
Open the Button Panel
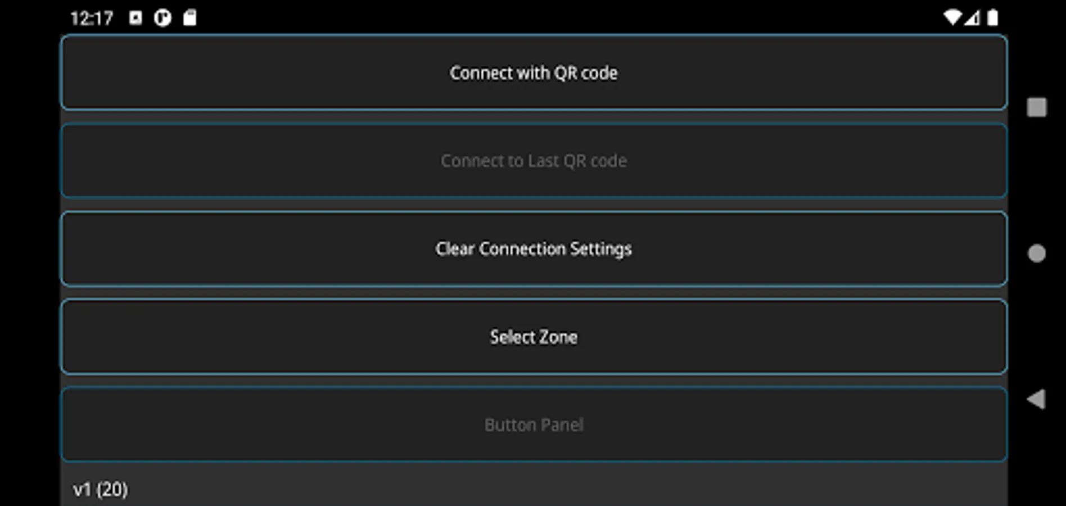point(533,424)
